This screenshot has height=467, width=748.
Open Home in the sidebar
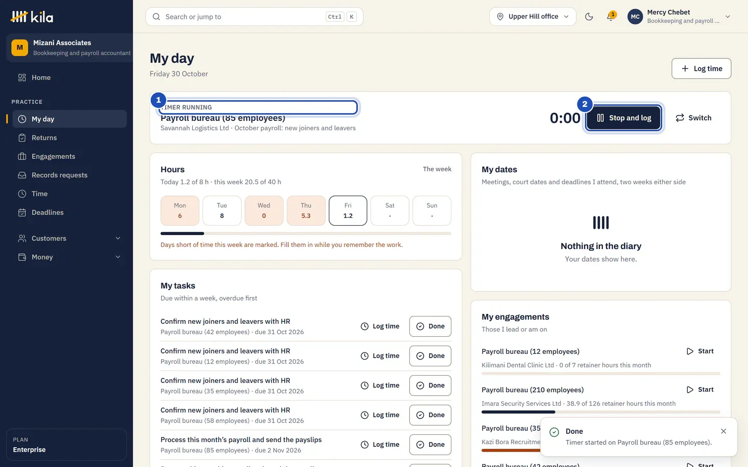tap(70, 77)
